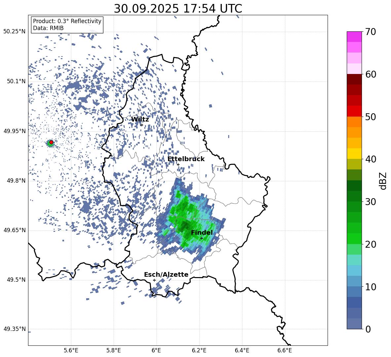Click the dark green reflectivity core west of Findel
This screenshot has width=391, height=357.
point(185,226)
